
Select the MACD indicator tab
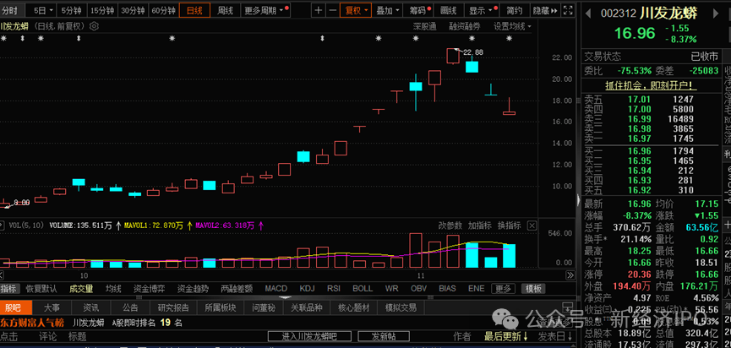click(275, 288)
